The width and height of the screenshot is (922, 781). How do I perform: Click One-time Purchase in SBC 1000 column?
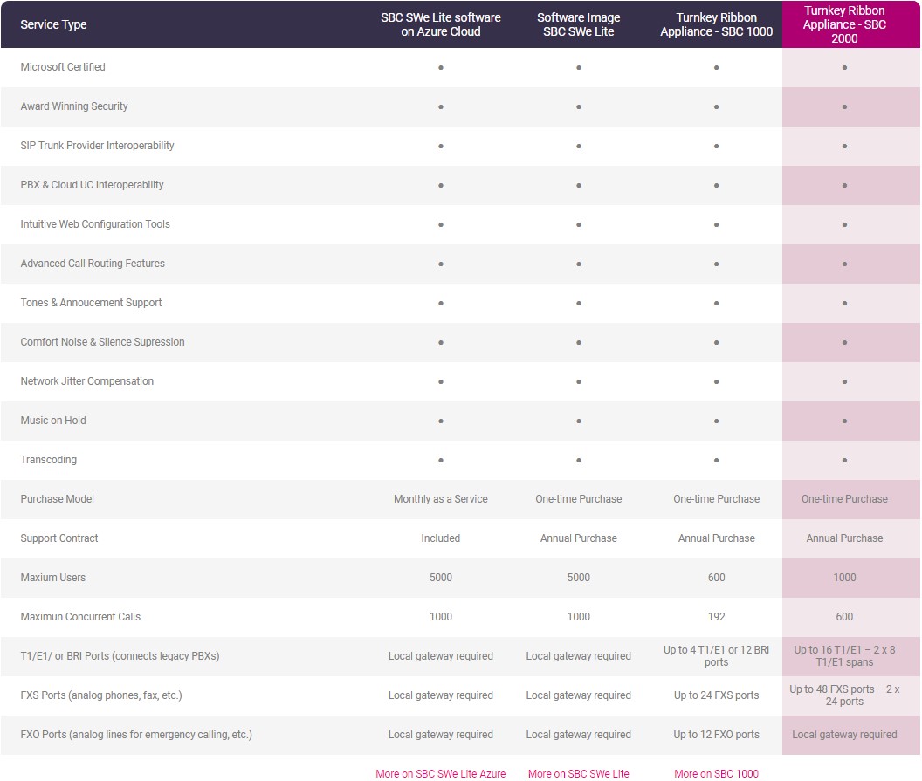[x=716, y=499]
